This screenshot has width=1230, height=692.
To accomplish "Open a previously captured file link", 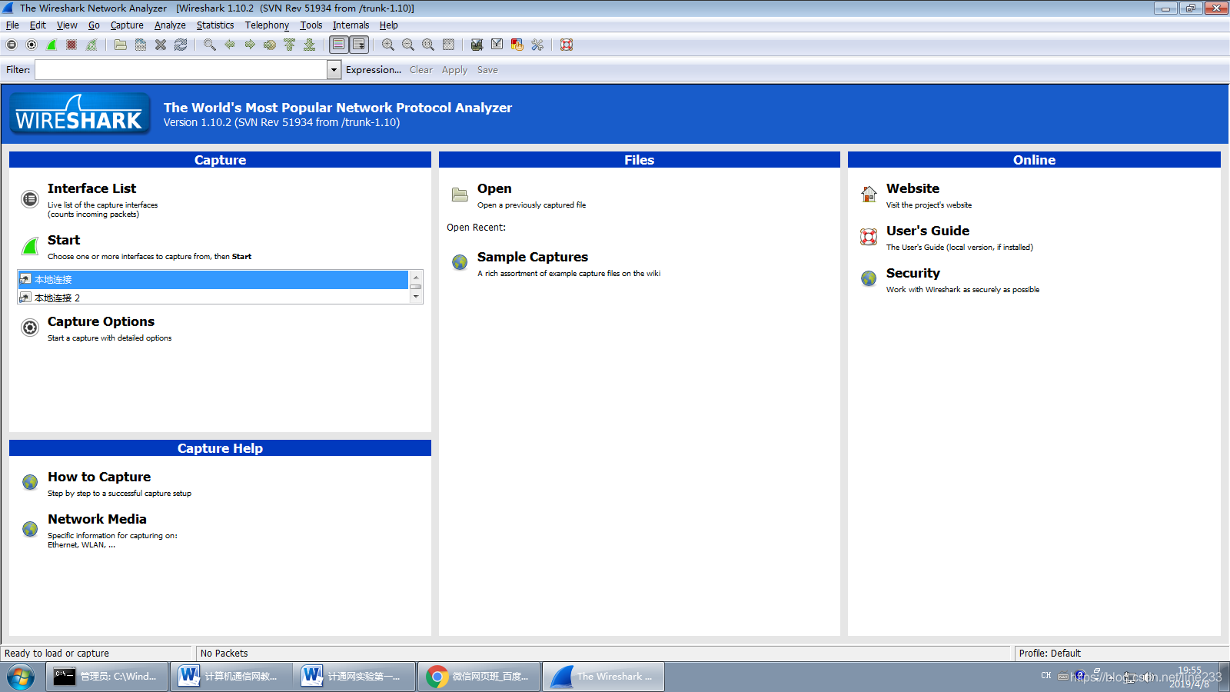I will [494, 188].
